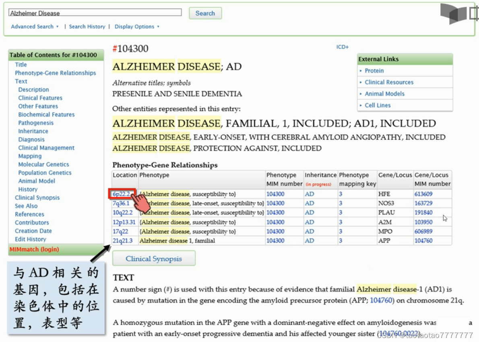Open Edit History section link
The image size is (479, 342).
point(31,239)
